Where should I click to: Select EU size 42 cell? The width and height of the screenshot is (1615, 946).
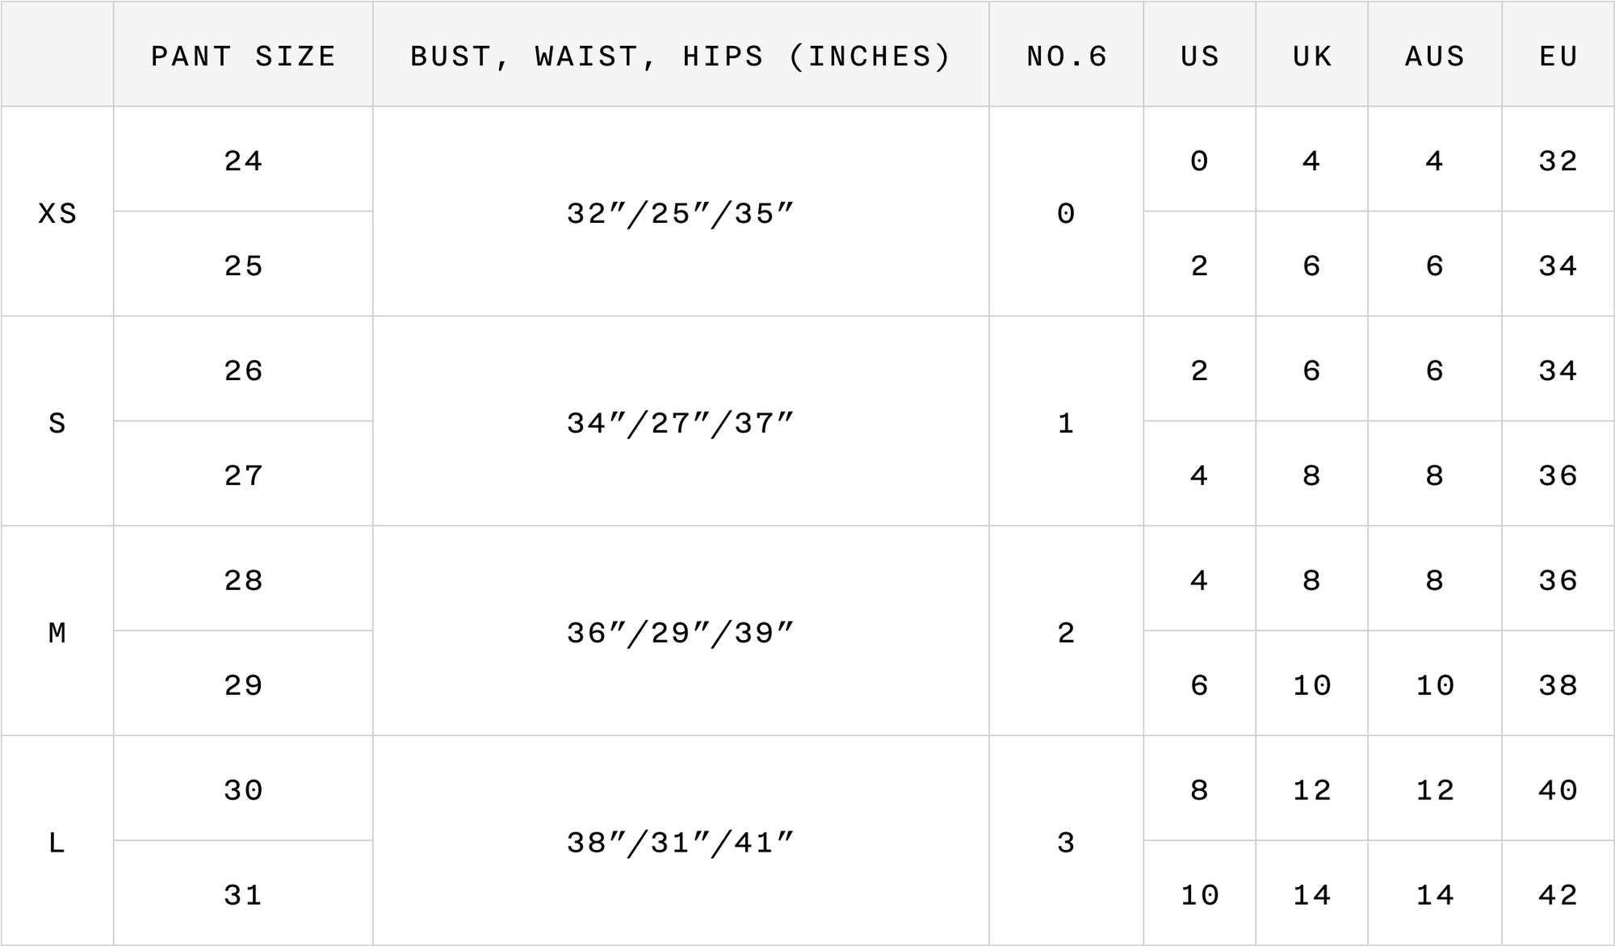coord(1558,894)
